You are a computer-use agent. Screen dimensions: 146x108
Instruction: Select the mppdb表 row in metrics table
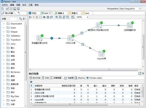pos(85,100)
